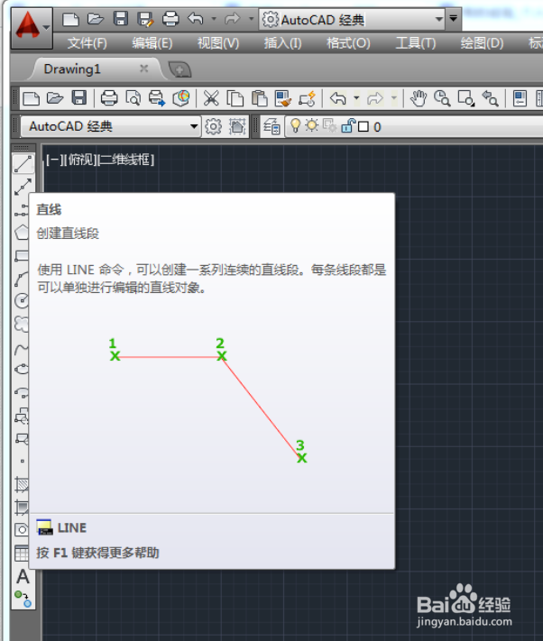The width and height of the screenshot is (543, 641).
Task: Click Save As in the quick access toolbar
Action: [x=145, y=19]
